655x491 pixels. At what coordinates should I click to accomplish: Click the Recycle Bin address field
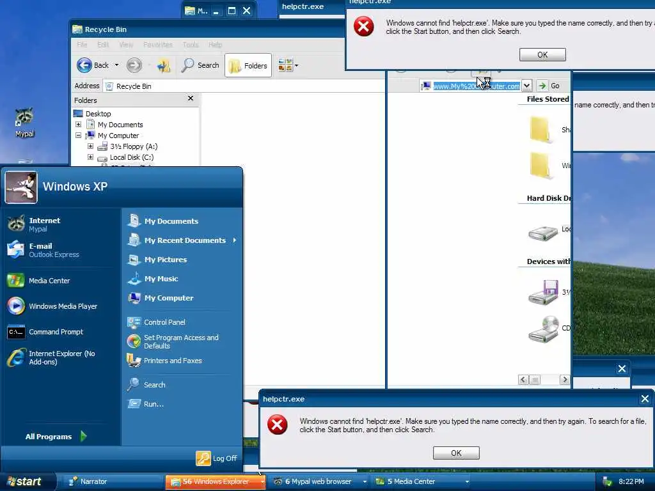tap(244, 86)
